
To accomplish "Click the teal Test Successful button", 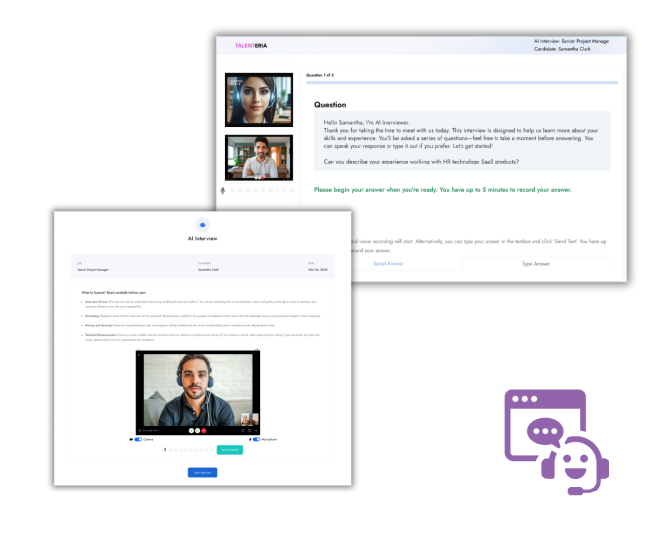I will [x=230, y=450].
